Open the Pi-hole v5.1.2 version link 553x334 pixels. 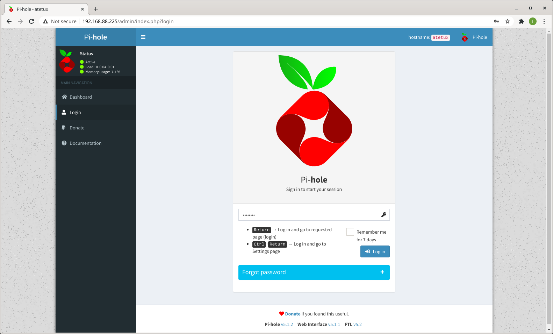tap(287, 325)
